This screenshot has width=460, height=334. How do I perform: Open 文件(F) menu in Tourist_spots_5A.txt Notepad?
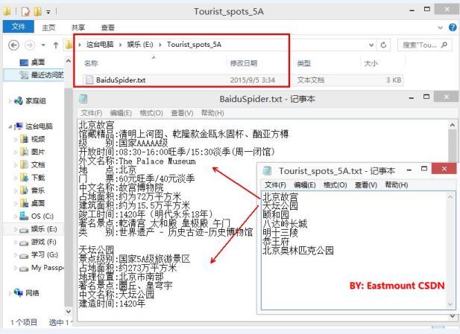(275, 185)
